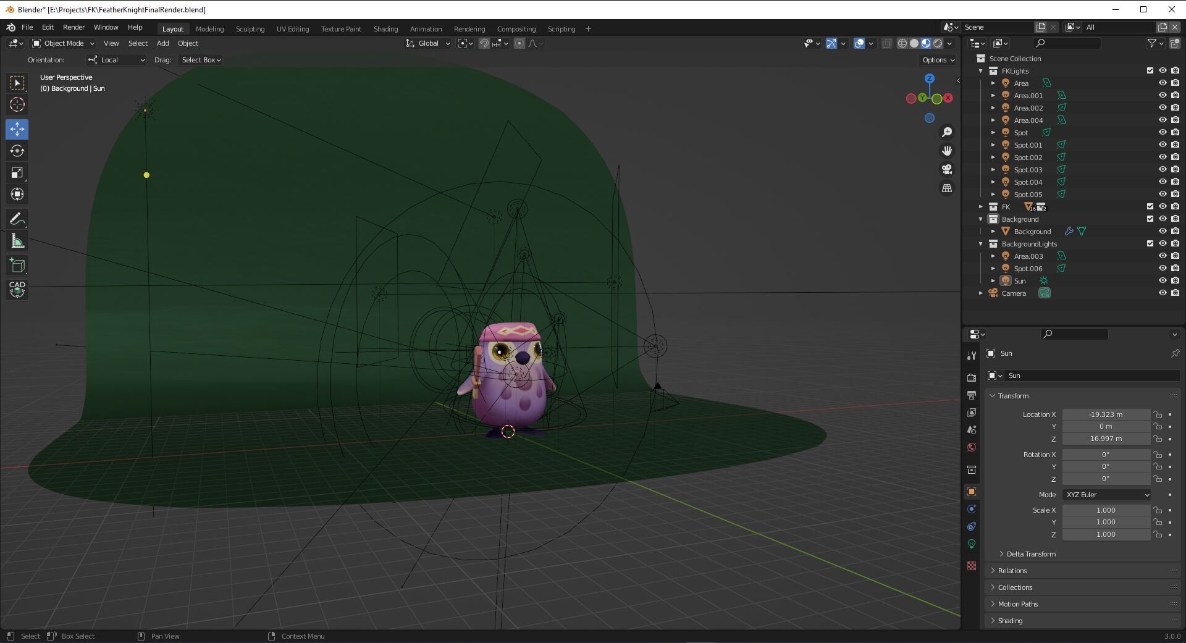Uncheck the FKLights collection checkbox

click(x=1150, y=70)
